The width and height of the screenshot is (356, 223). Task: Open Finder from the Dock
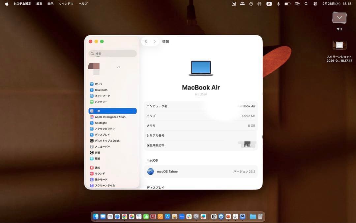(96, 216)
